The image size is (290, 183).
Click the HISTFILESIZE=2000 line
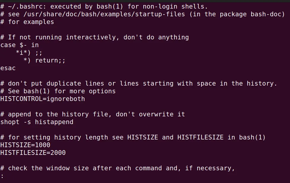click(33, 153)
